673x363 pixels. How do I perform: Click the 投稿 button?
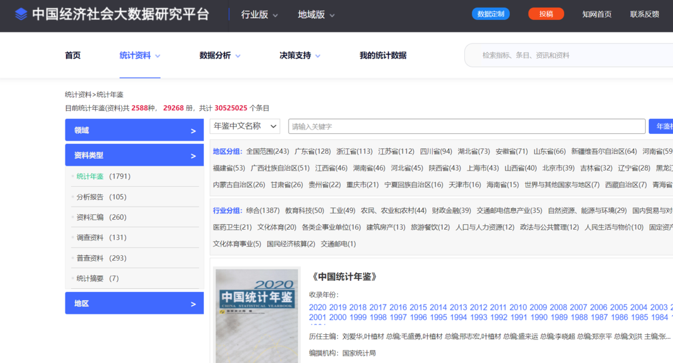pos(546,14)
